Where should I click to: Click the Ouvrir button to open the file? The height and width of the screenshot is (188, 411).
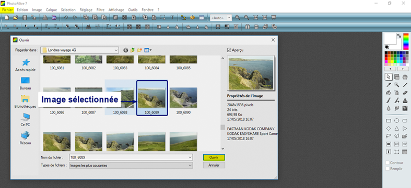pos(214,157)
